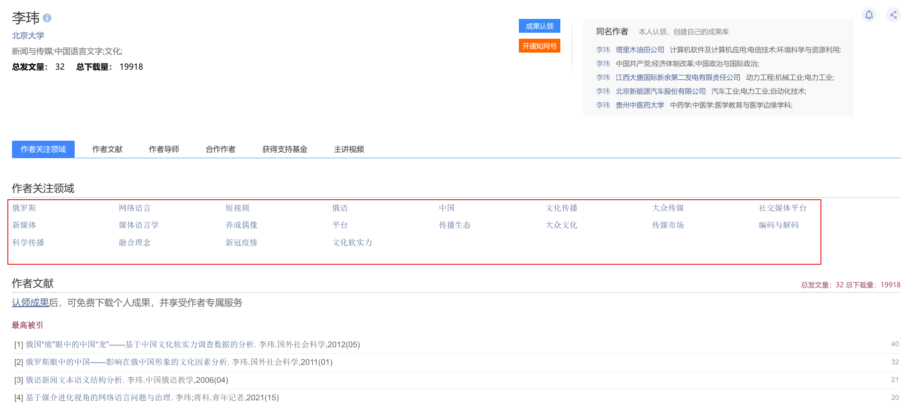Screen dimensions: 909x404
Task: Open 塔里木油田公司 organization link
Action: [640, 50]
